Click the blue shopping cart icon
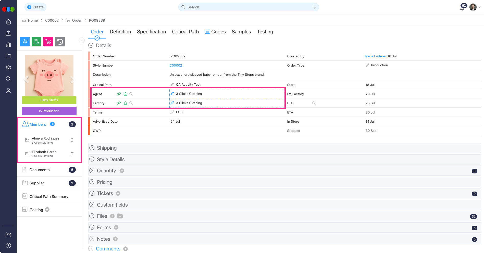 coord(25,42)
